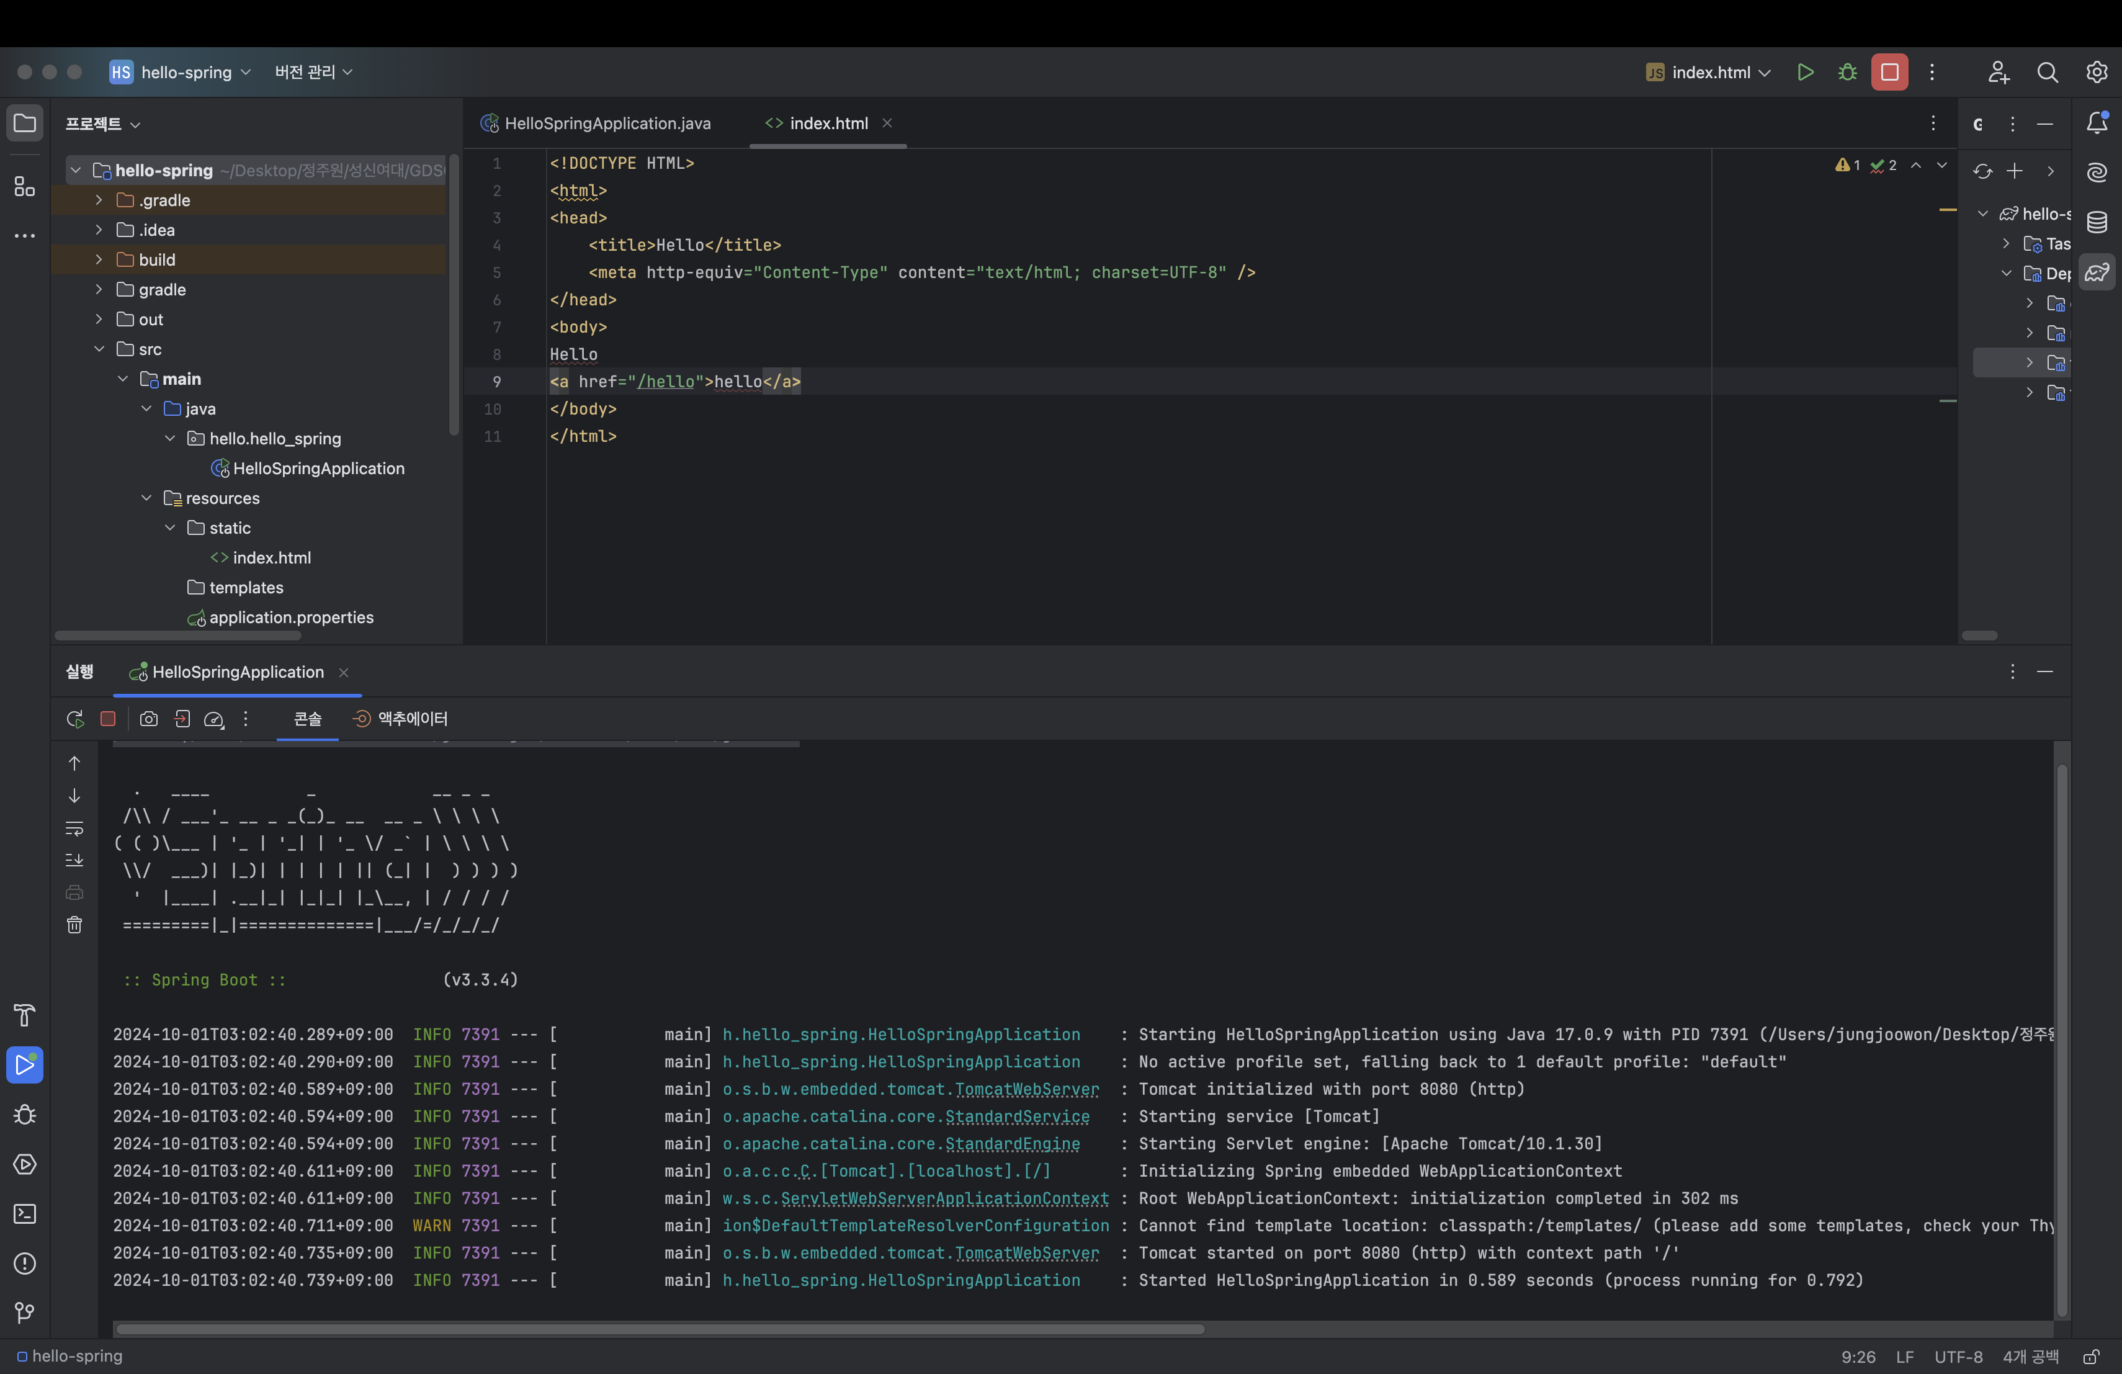2122x1374 pixels.
Task: Open the Services tool window
Action: (25, 1164)
